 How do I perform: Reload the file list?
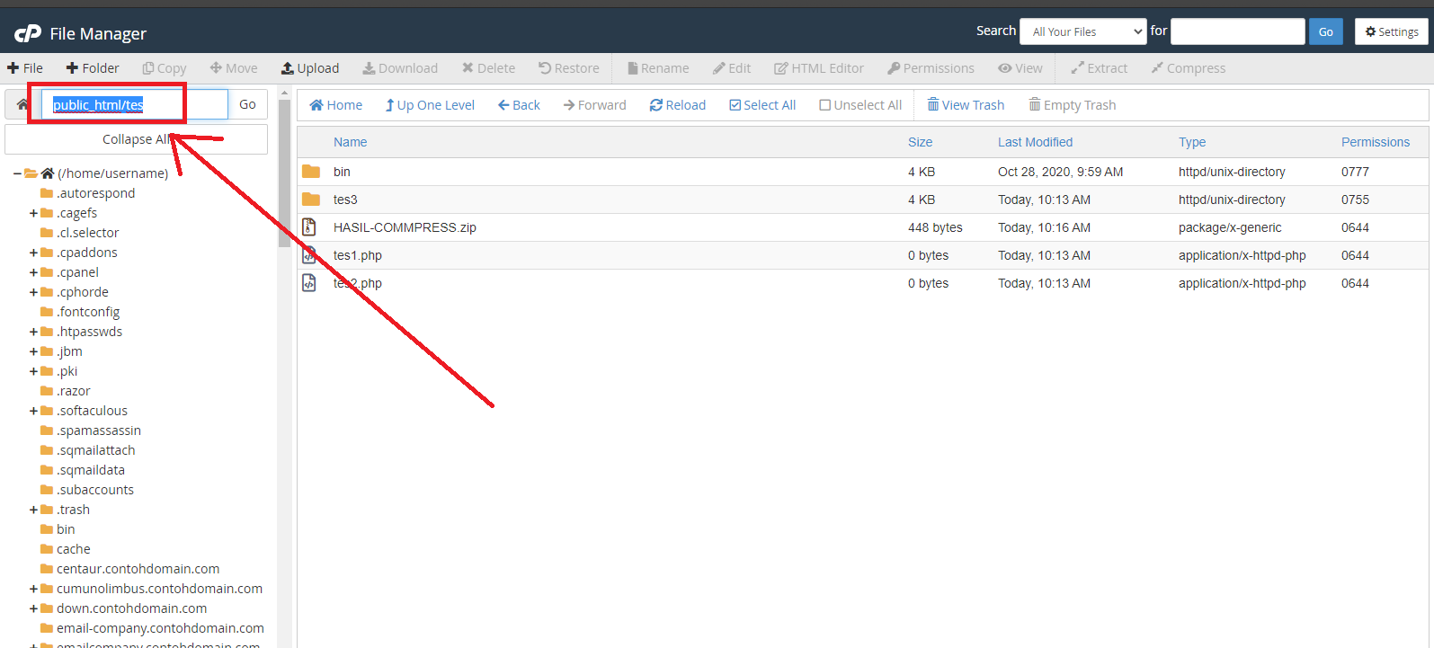click(678, 105)
